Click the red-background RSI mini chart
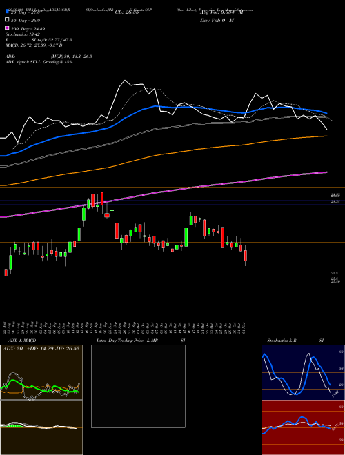Screen dimensions: 345x455 click(303, 427)
